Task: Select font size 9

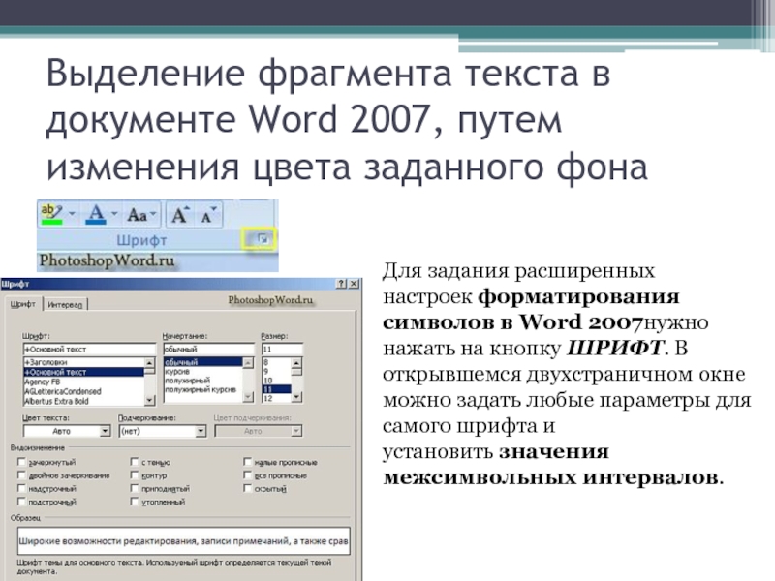Action: (276, 372)
